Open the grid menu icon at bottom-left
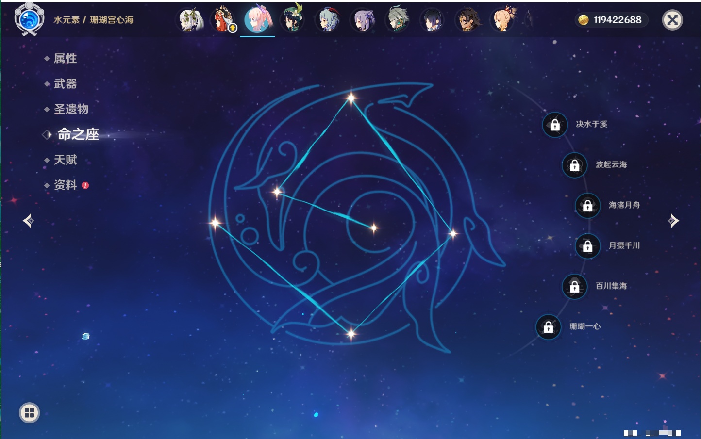The image size is (701, 439). coord(29,413)
